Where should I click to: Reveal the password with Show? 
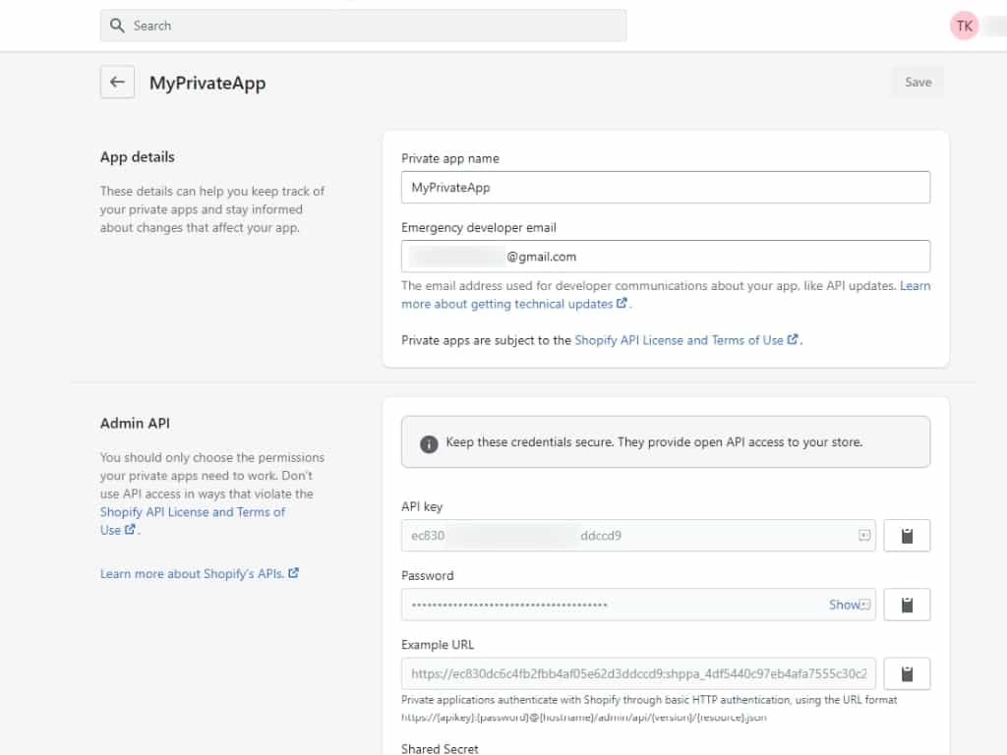click(x=844, y=605)
